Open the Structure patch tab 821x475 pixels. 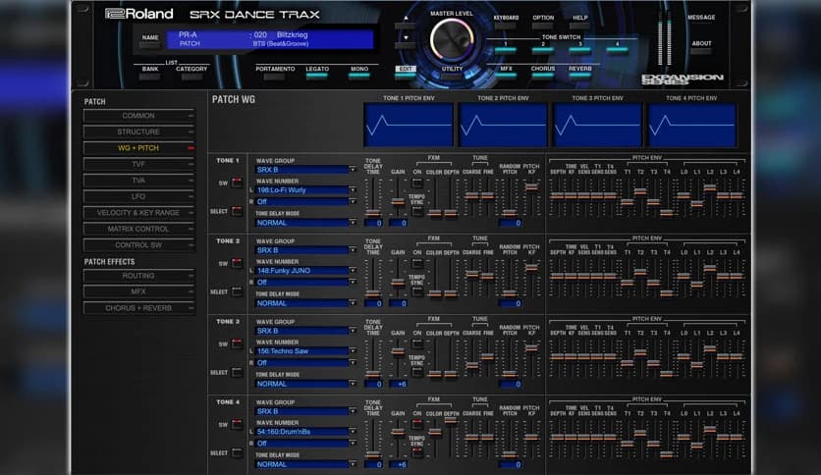[x=138, y=132]
